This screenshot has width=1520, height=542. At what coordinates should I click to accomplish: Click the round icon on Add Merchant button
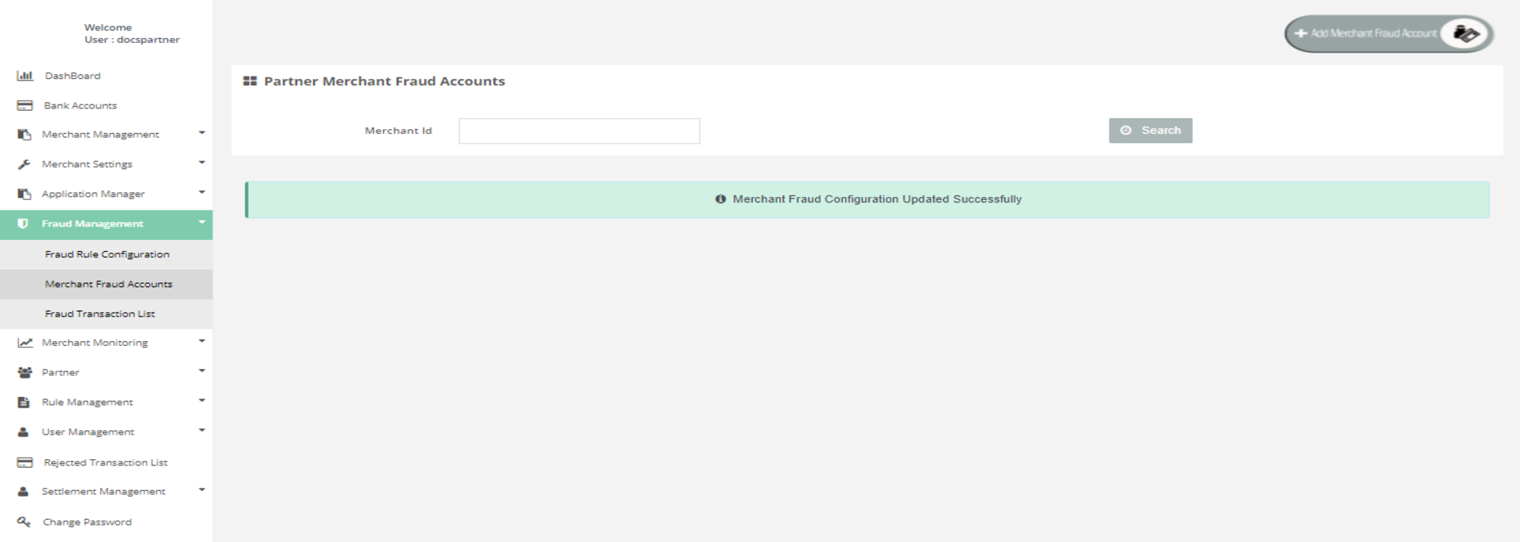(x=1465, y=33)
